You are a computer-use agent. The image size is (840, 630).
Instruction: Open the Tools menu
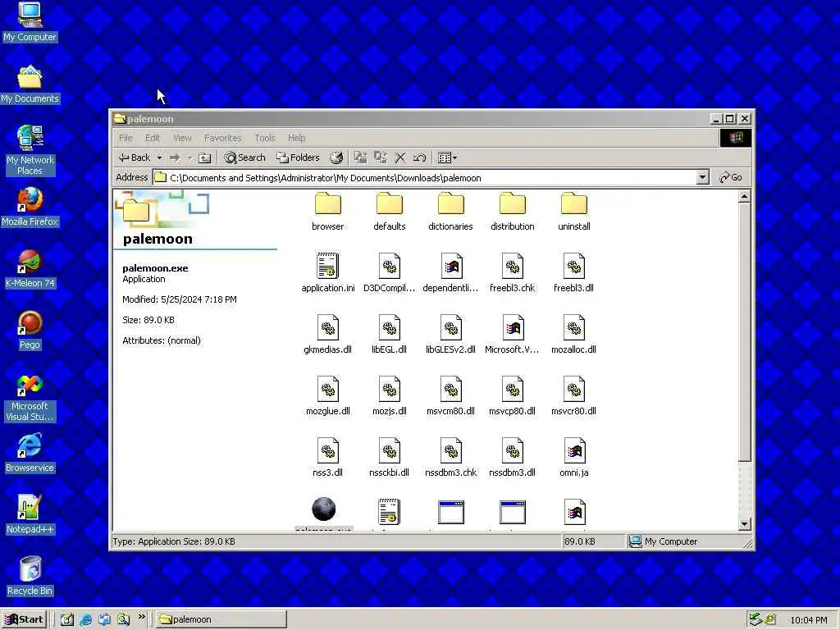click(265, 138)
